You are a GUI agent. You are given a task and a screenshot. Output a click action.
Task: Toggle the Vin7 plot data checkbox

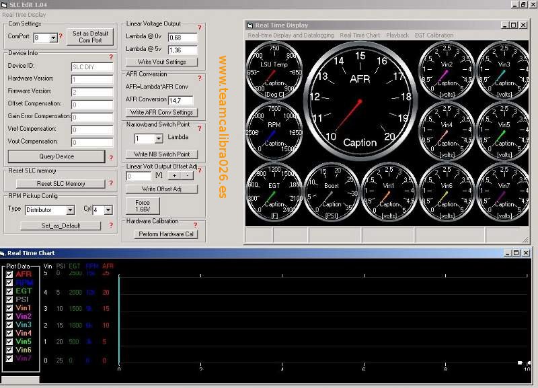(9, 358)
